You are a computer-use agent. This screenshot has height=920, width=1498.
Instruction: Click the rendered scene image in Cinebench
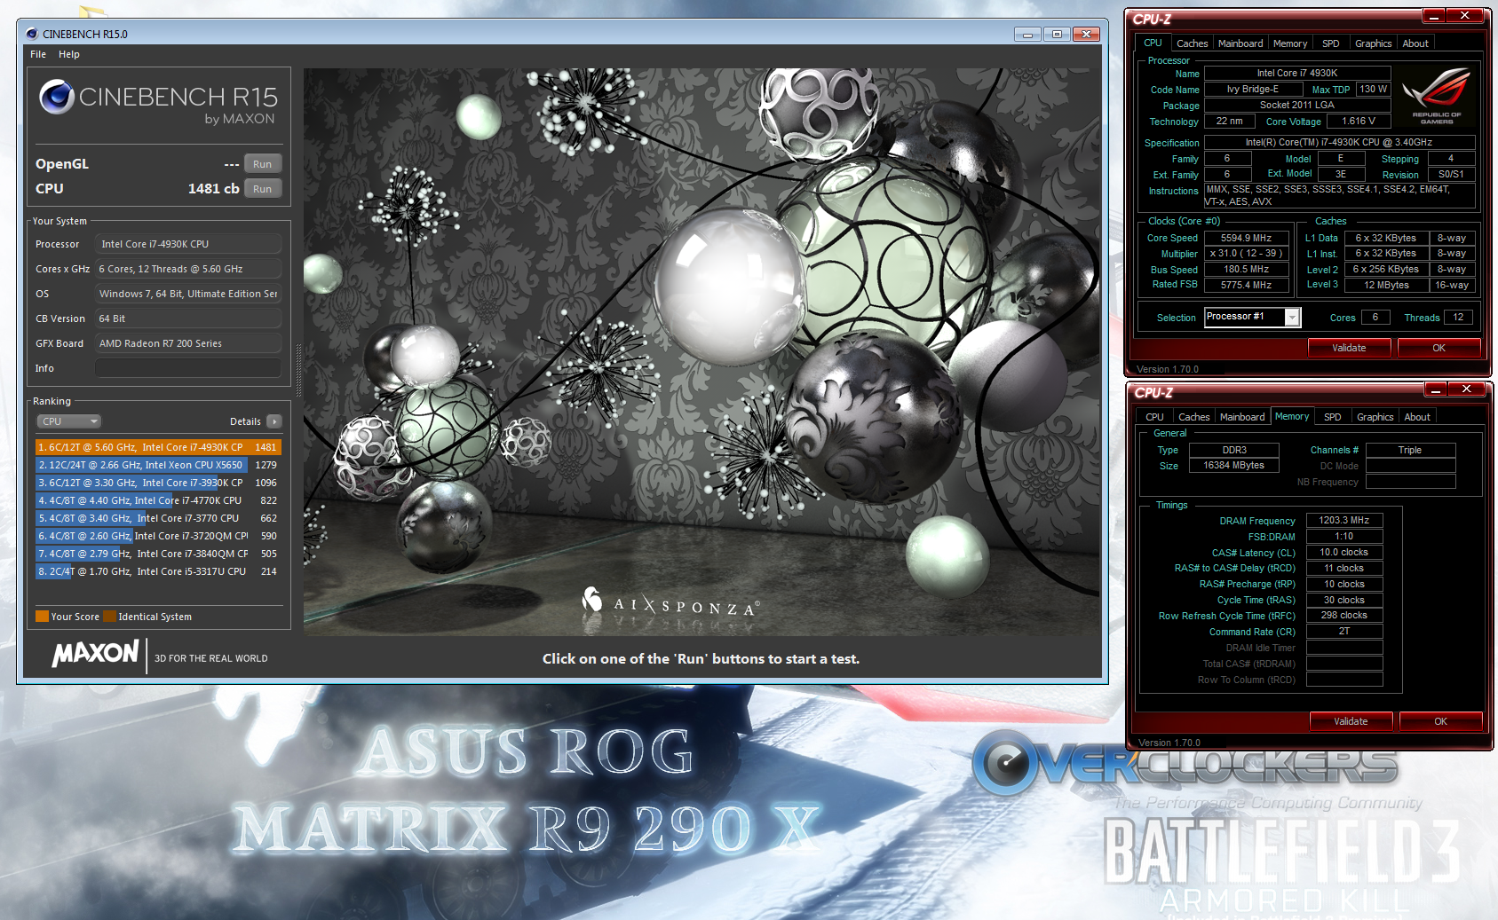tap(701, 351)
